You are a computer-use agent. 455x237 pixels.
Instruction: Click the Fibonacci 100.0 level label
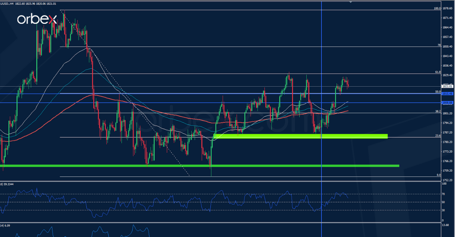pyautogui.click(x=437, y=8)
